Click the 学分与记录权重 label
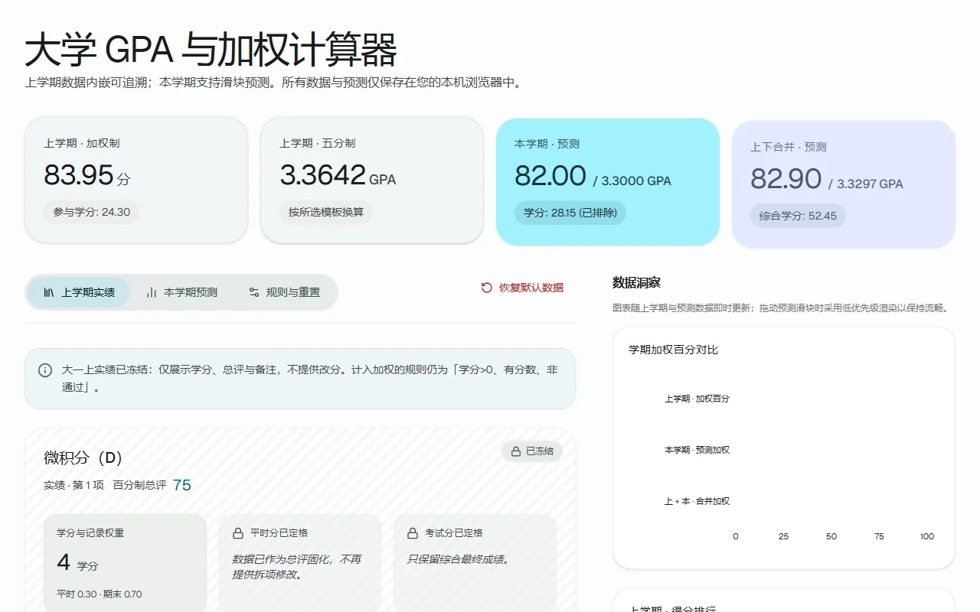The image size is (980, 612). click(x=90, y=532)
